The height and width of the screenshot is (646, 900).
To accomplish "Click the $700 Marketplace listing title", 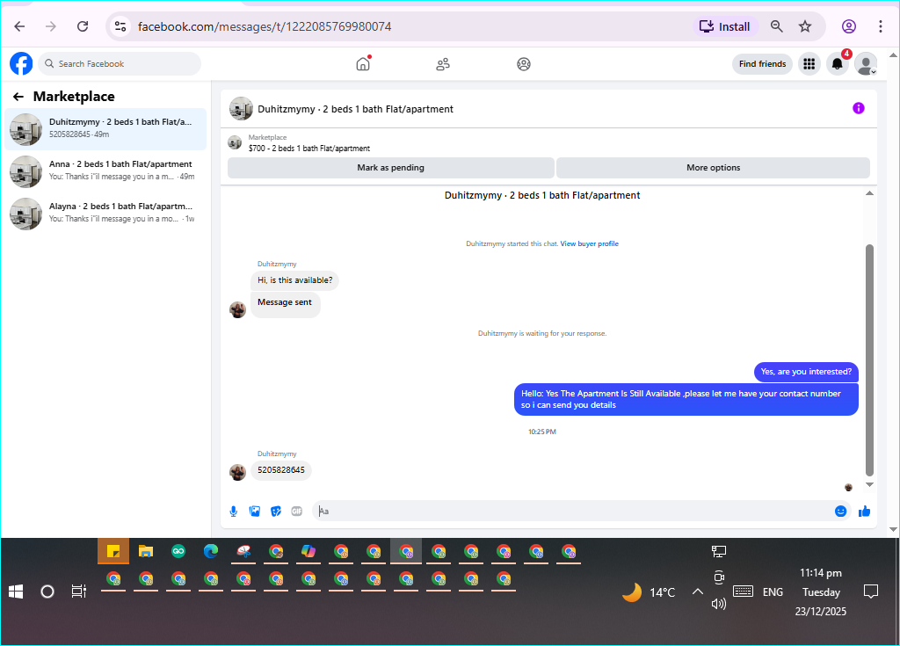I will 309,149.
